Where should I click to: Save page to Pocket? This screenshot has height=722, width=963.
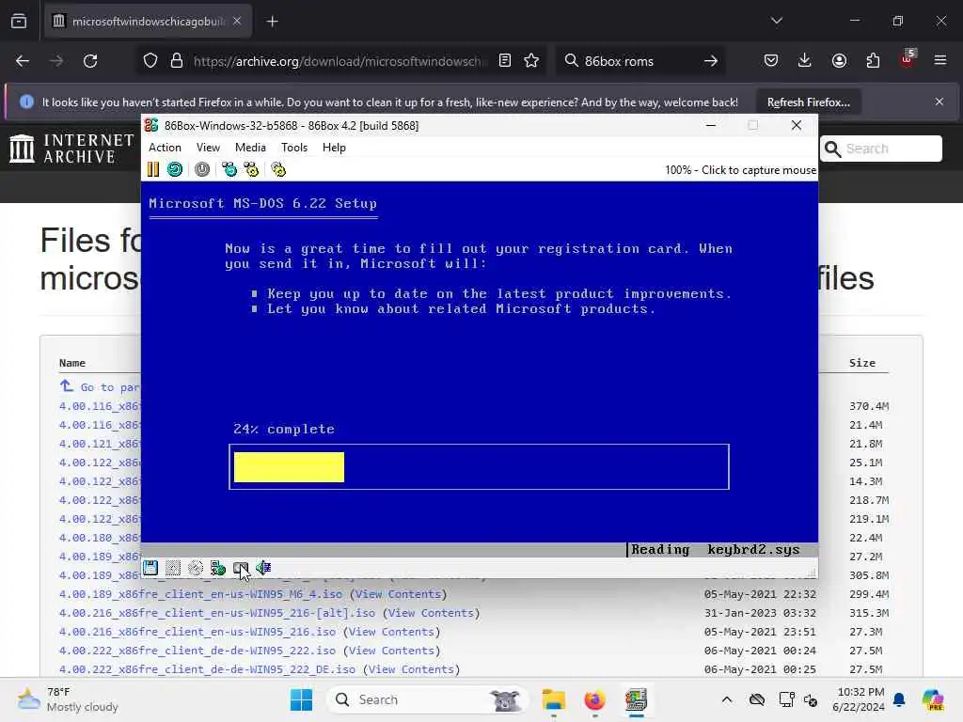click(x=771, y=61)
